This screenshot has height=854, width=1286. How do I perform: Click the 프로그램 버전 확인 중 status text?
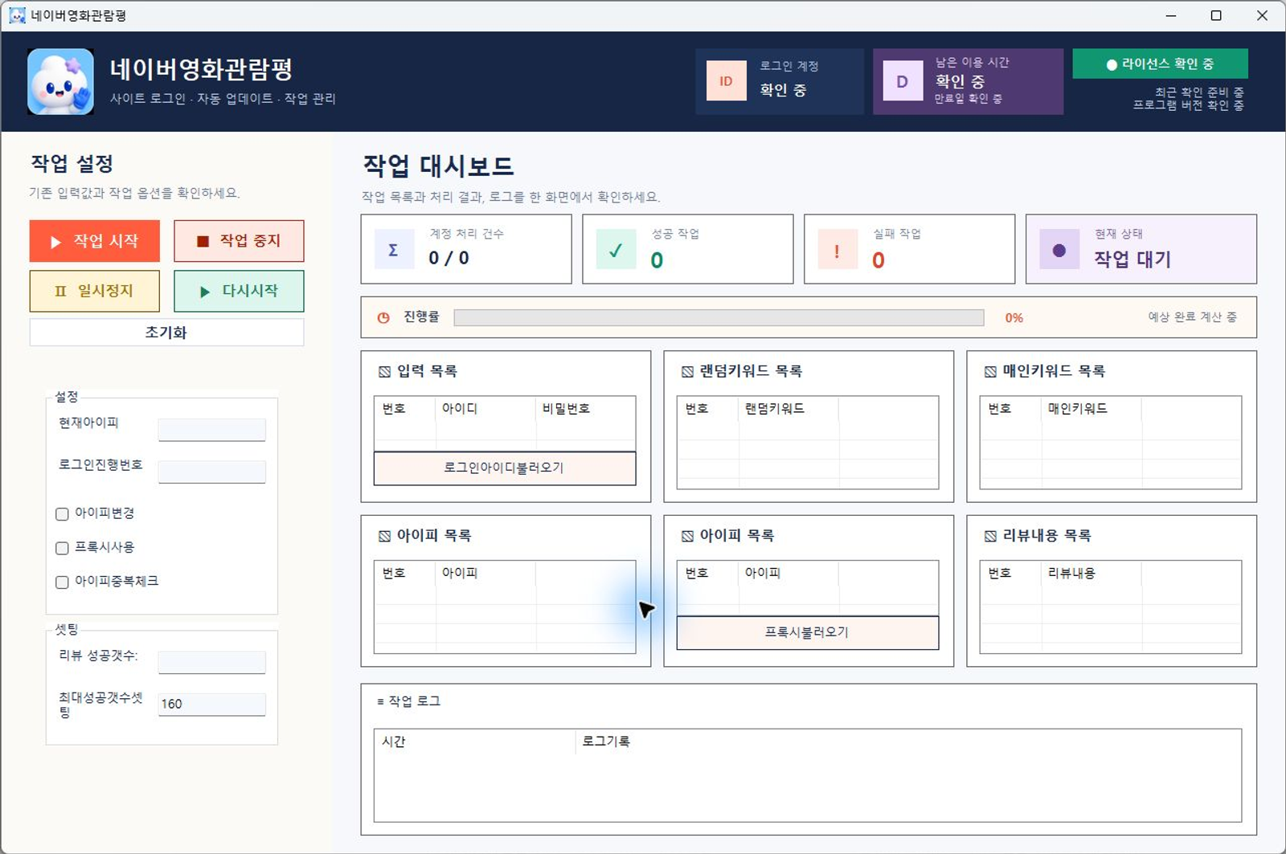click(x=1189, y=105)
